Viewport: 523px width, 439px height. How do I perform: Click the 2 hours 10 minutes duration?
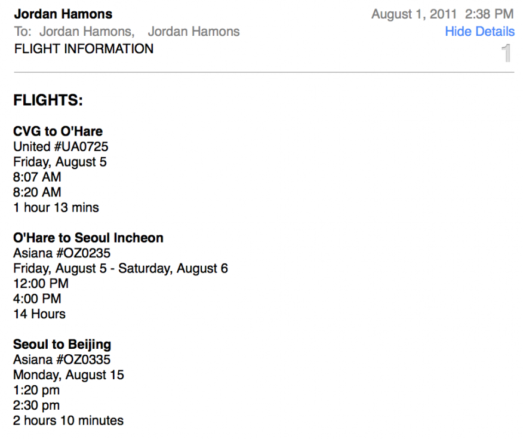point(68,420)
